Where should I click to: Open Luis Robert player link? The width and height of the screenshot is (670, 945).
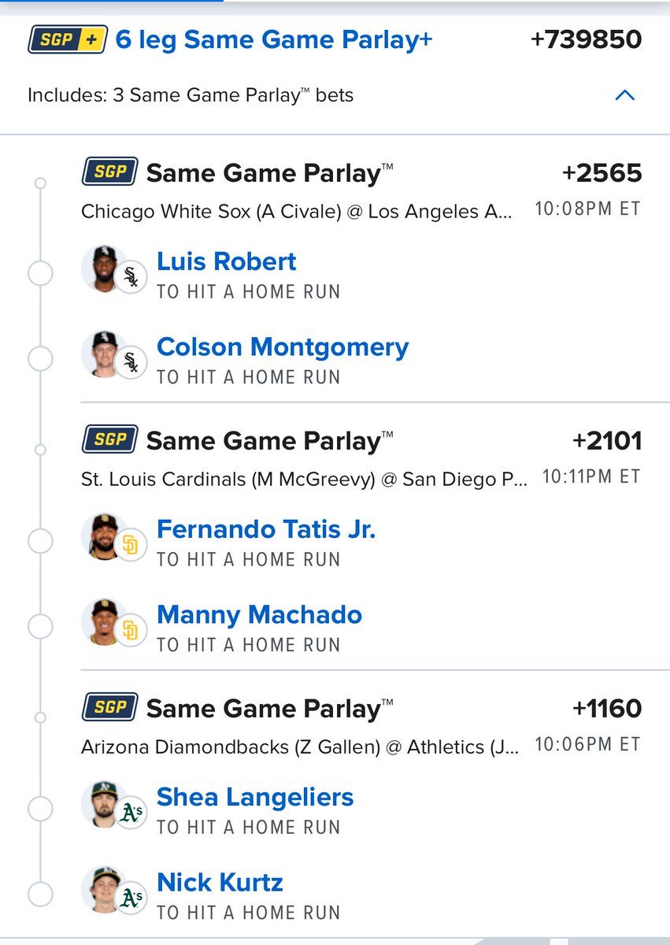[227, 261]
